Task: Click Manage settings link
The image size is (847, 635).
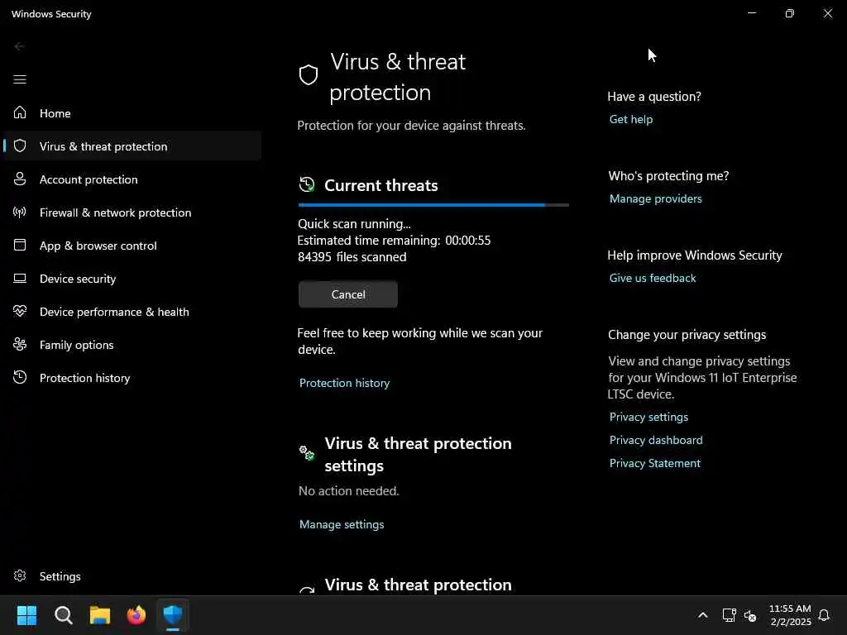Action: pyautogui.click(x=342, y=524)
